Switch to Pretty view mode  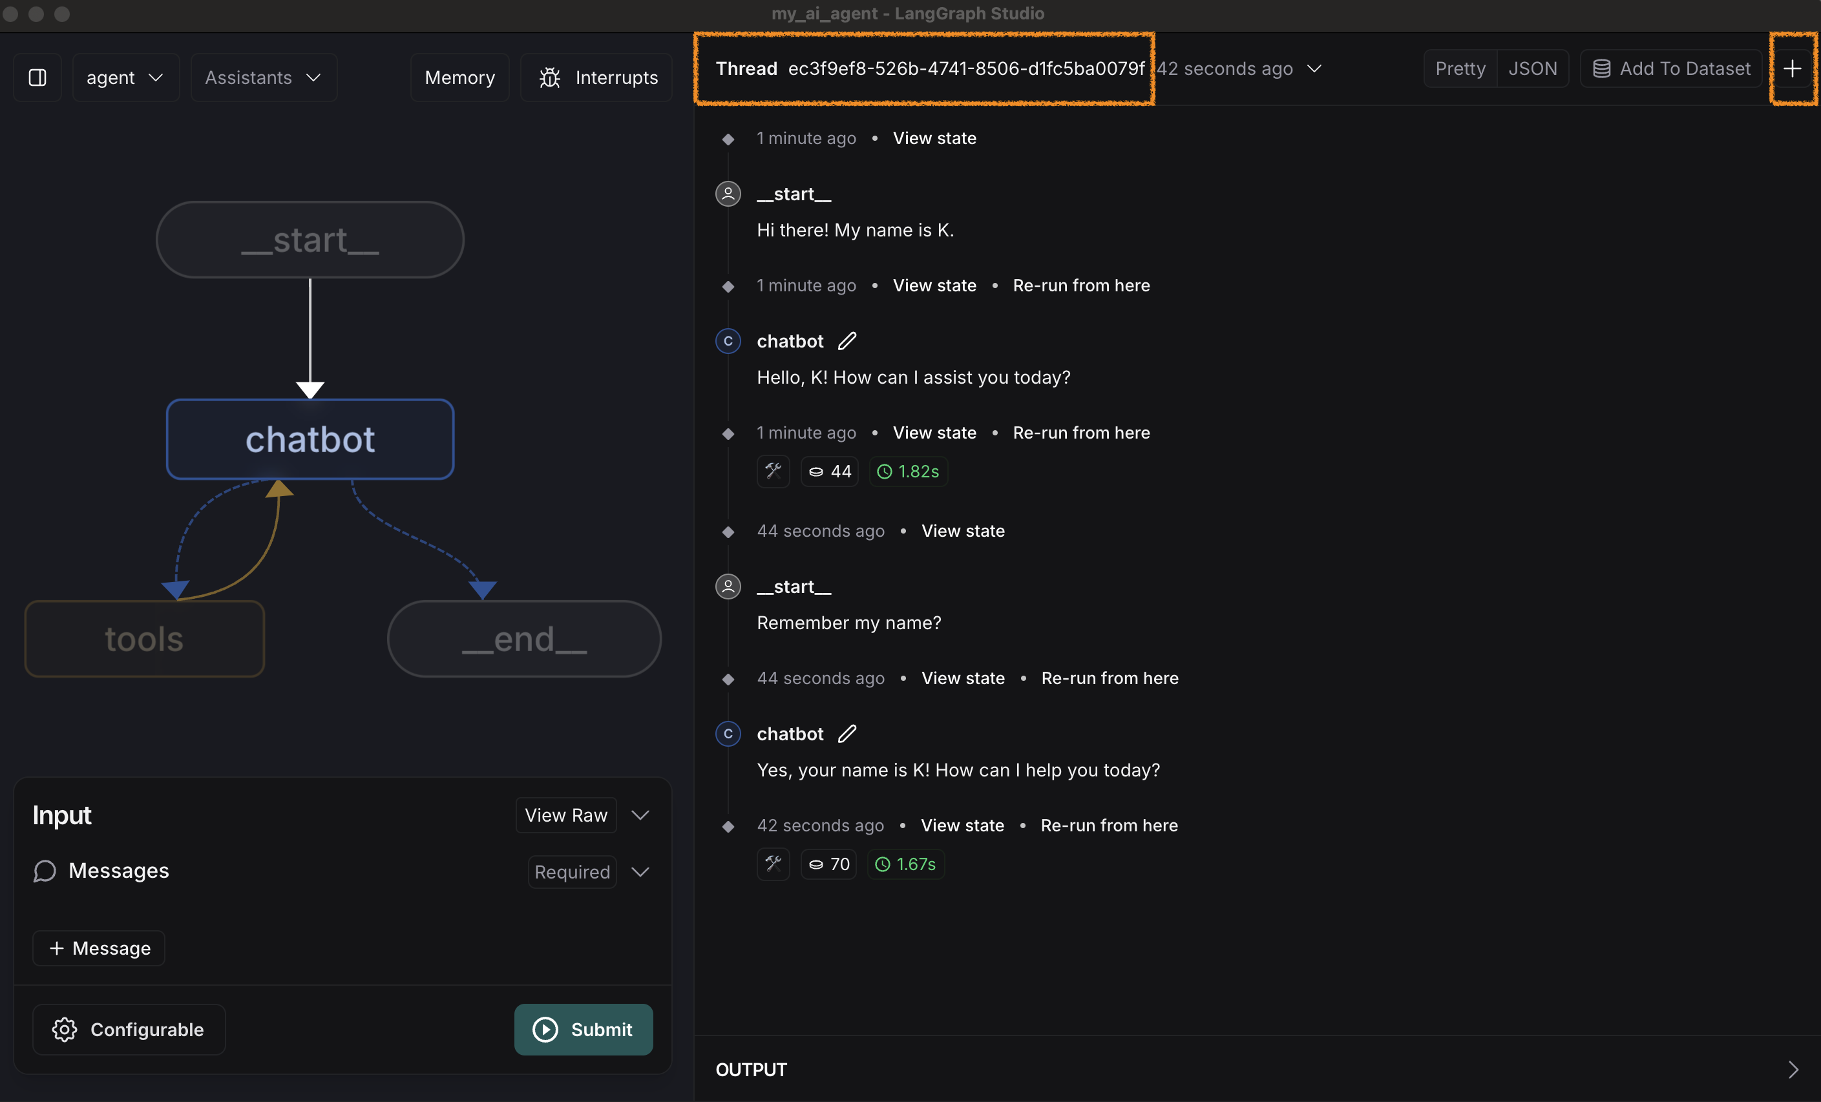(1460, 68)
